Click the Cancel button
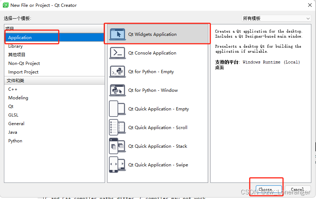 [297, 189]
